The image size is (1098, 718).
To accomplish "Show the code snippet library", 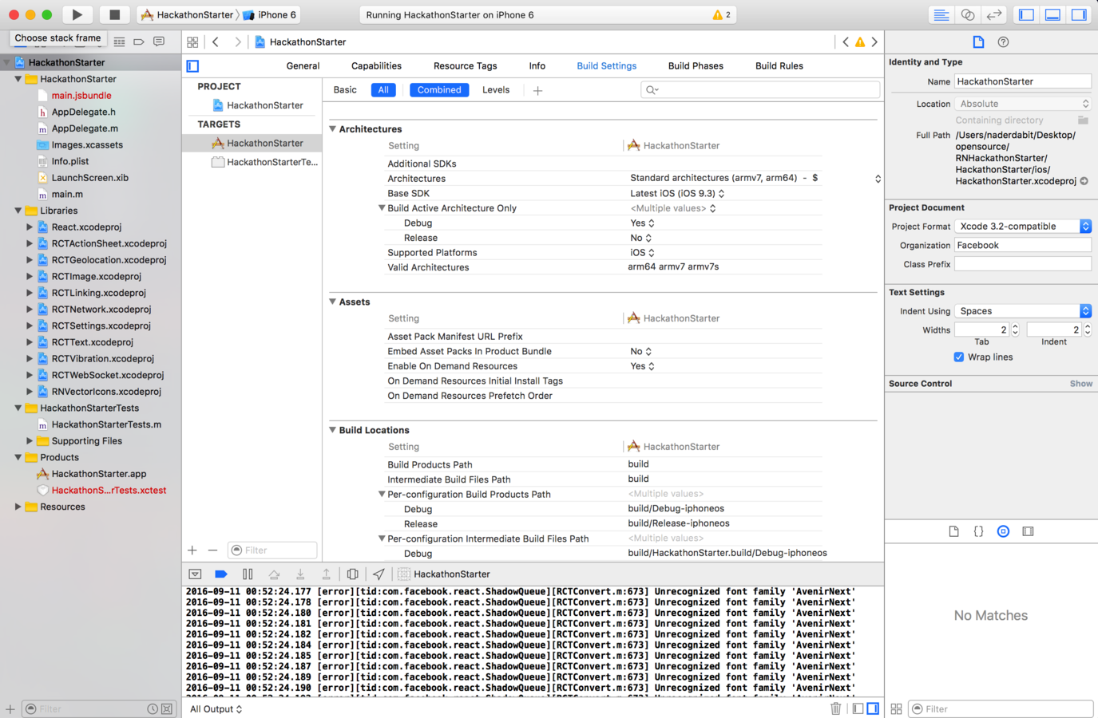I will coord(978,531).
